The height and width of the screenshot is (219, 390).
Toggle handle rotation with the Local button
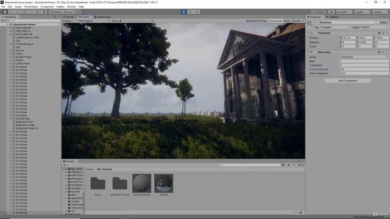tap(68, 12)
